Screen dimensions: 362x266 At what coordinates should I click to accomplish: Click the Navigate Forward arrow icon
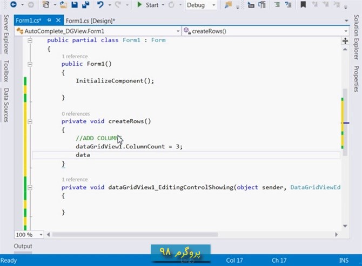click(31, 5)
